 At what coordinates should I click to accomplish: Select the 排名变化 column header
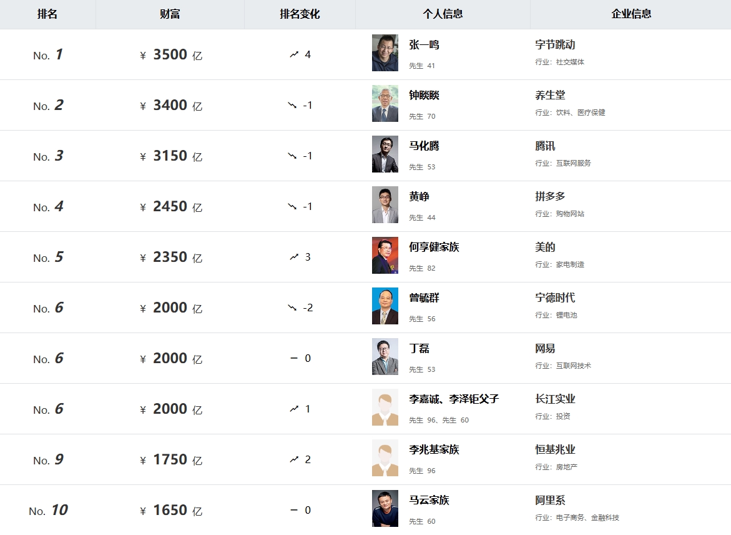click(300, 14)
